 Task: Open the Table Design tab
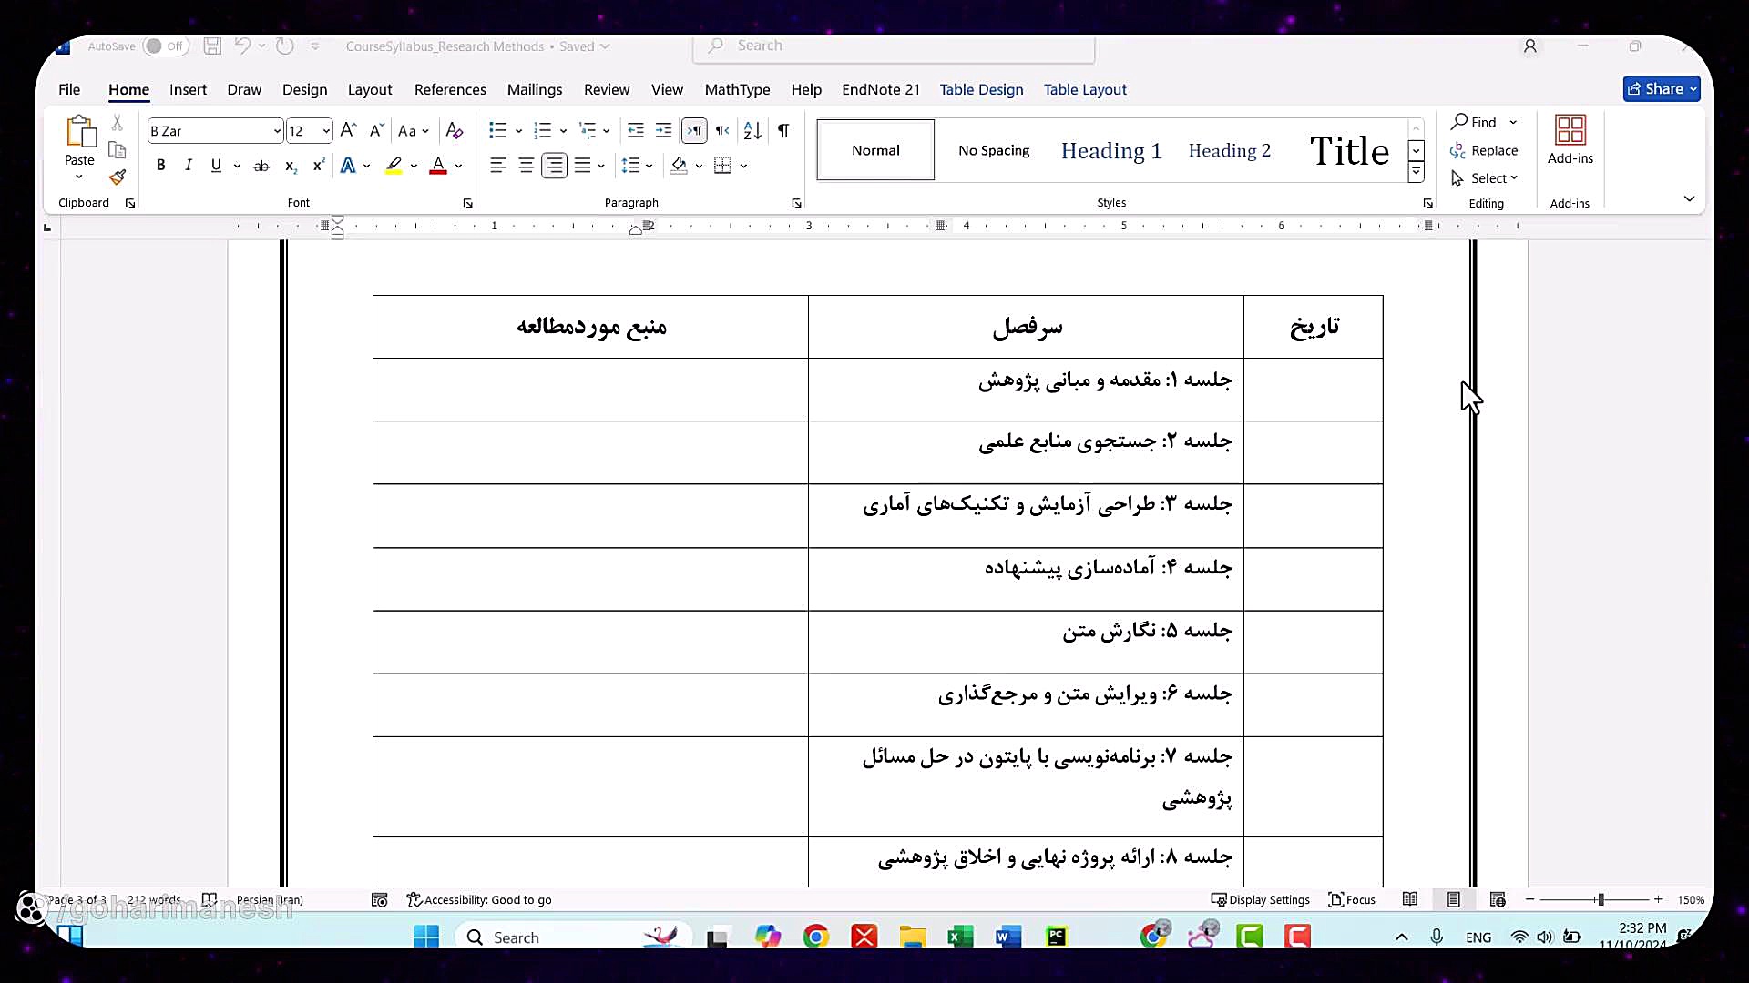click(981, 89)
